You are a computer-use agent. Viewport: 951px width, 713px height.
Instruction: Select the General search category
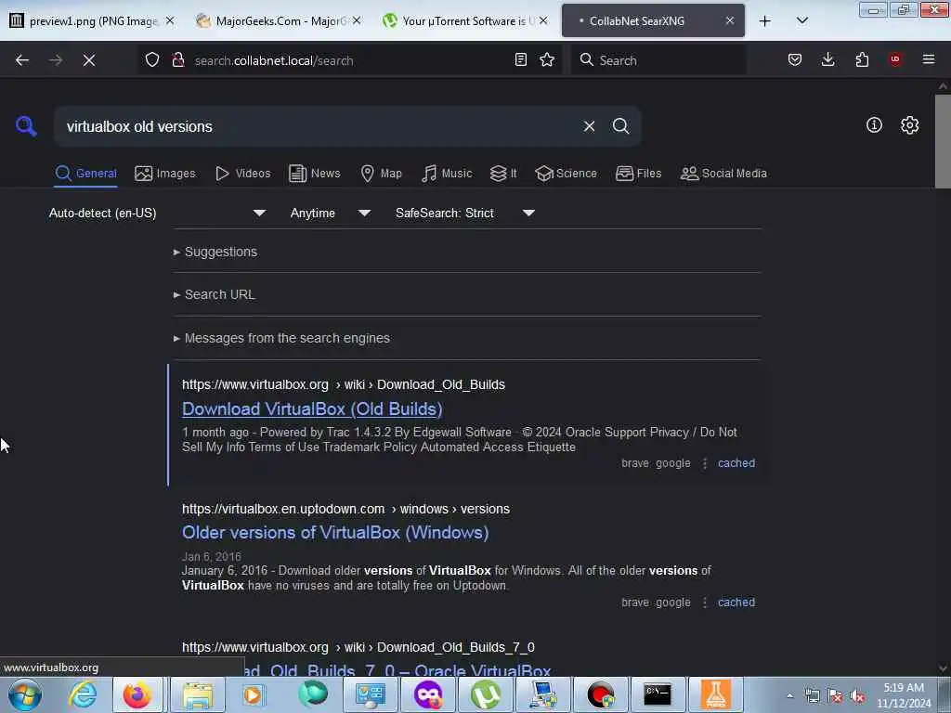(85, 174)
